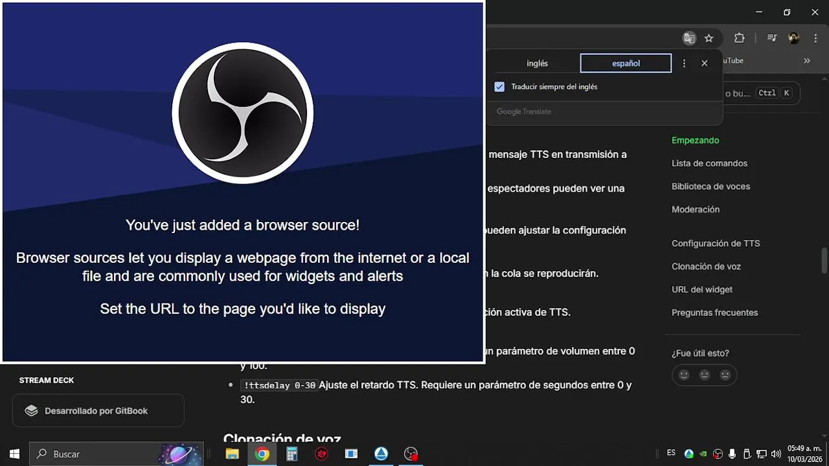This screenshot has width=829, height=466.
Task: Click the USB safely remove tray icon
Action: pyautogui.click(x=747, y=454)
